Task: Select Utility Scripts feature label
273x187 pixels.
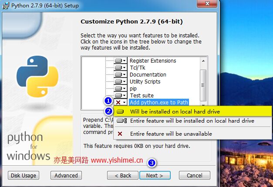Action: click(145, 82)
